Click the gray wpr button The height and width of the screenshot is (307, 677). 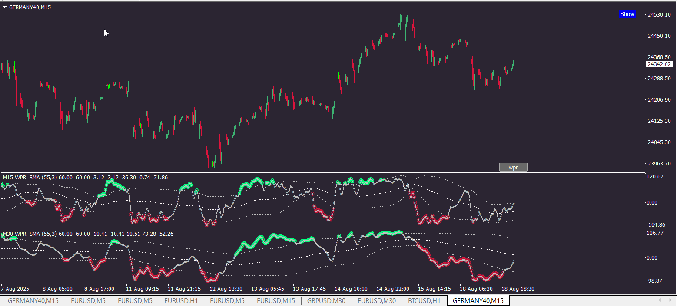pos(513,167)
